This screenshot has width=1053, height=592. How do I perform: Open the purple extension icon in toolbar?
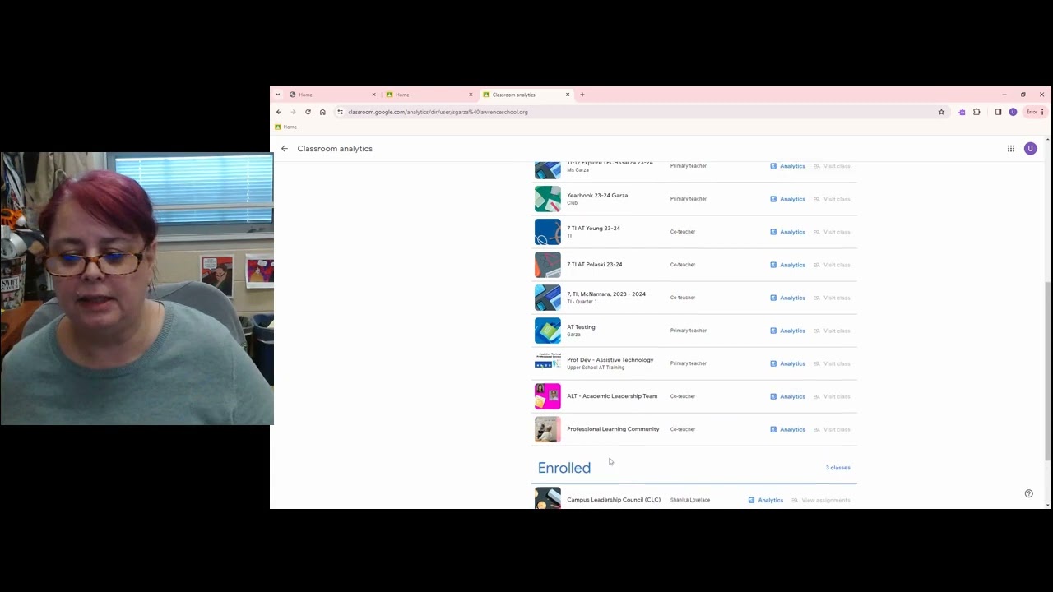click(962, 112)
